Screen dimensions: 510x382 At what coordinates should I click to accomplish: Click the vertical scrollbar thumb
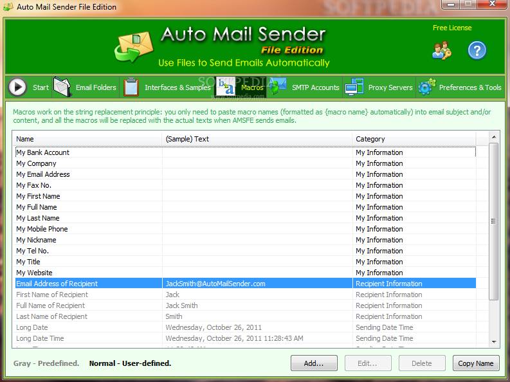coord(494,221)
